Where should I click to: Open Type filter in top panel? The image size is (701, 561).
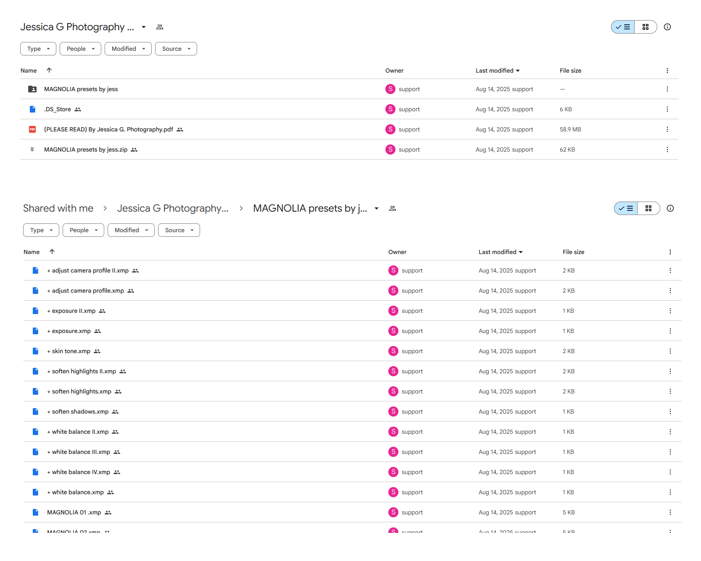point(38,49)
